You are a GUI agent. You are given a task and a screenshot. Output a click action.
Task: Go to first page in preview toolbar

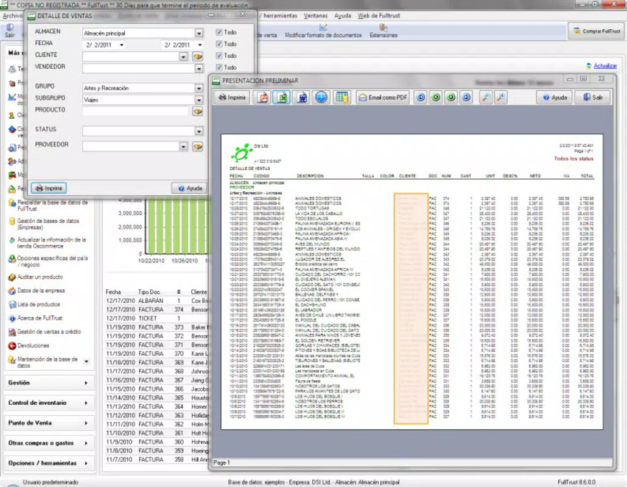(421, 97)
